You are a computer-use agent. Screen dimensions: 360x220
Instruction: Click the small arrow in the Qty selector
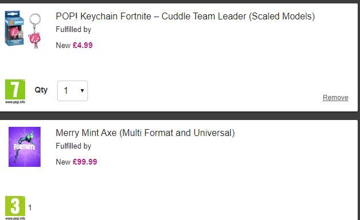[82, 91]
